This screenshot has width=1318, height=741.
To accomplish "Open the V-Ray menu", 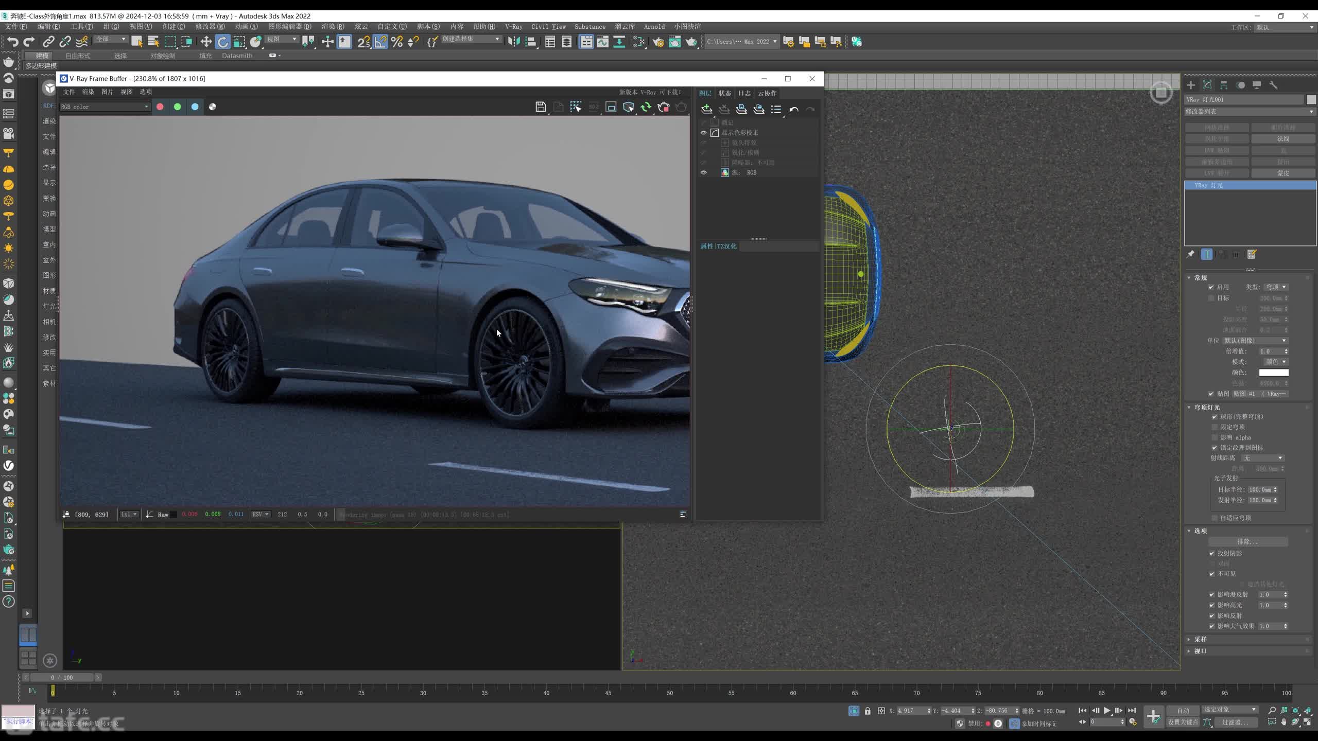I will [x=513, y=26].
